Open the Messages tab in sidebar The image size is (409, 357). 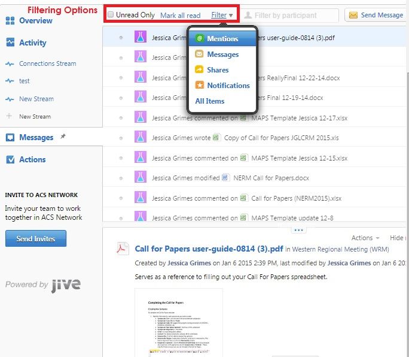pos(36,138)
